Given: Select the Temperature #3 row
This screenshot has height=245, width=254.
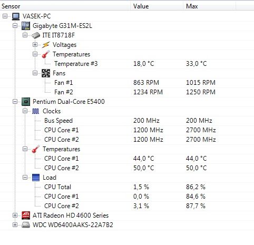Looking at the screenshot, I should pos(127,64).
